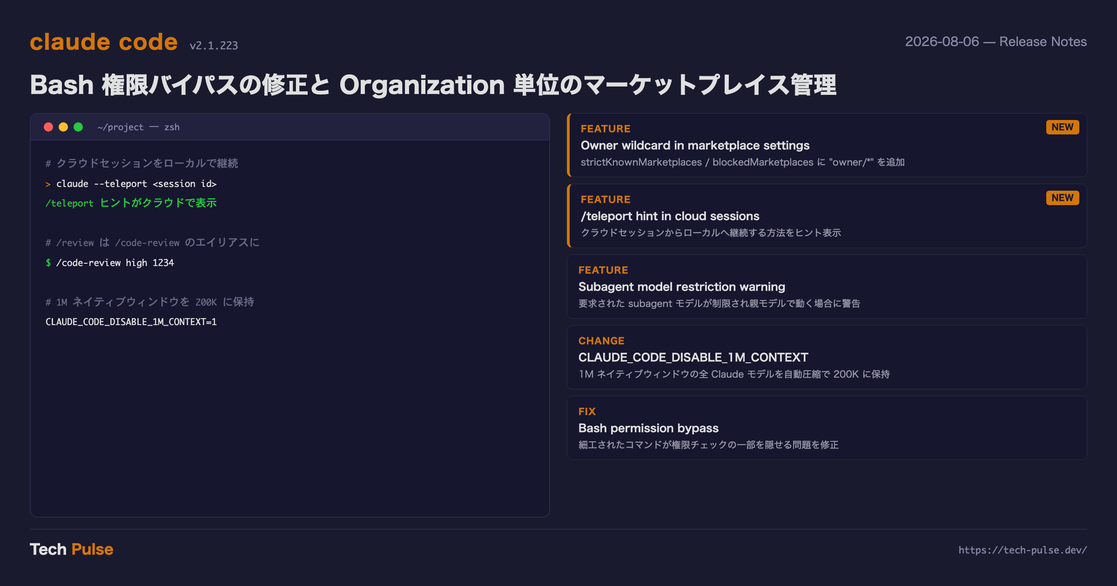Select the version number "v2.1.223"
This screenshot has height=586, width=1117.
214,46
